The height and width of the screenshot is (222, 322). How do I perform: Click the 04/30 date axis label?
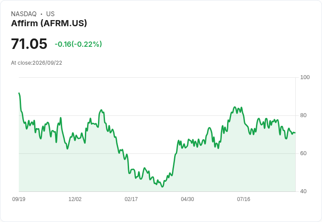coord(187,199)
